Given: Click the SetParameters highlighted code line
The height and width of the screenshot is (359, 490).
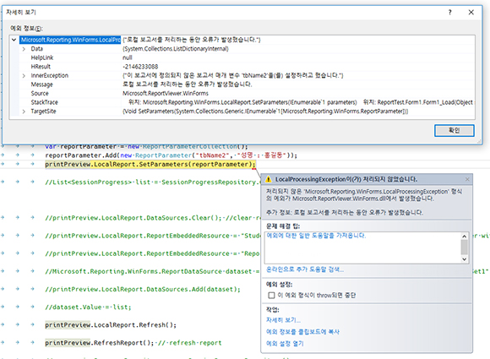Looking at the screenshot, I should [150, 165].
